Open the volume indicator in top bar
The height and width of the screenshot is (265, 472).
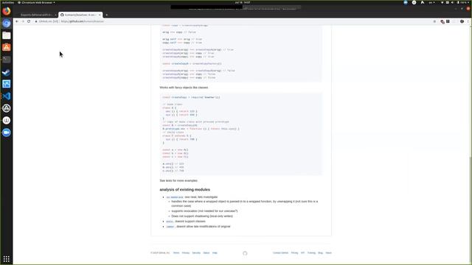[452, 2]
